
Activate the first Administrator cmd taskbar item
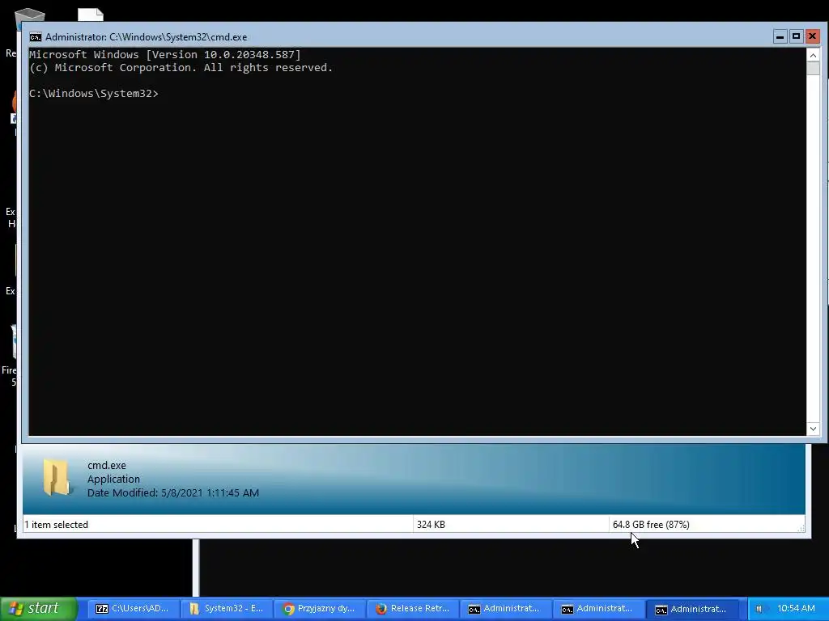[505, 609]
